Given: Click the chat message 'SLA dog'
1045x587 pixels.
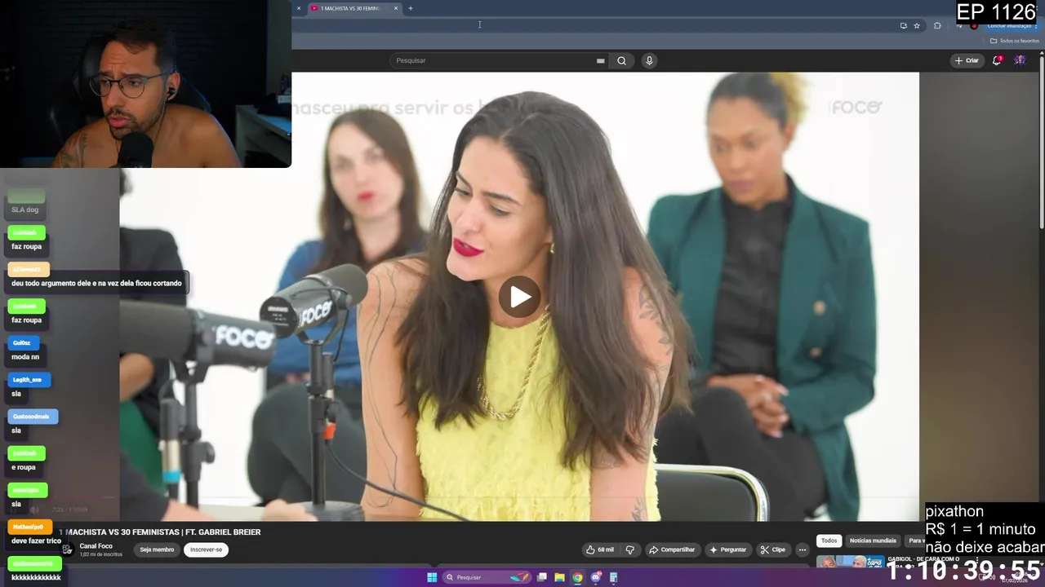Looking at the screenshot, I should (24, 210).
